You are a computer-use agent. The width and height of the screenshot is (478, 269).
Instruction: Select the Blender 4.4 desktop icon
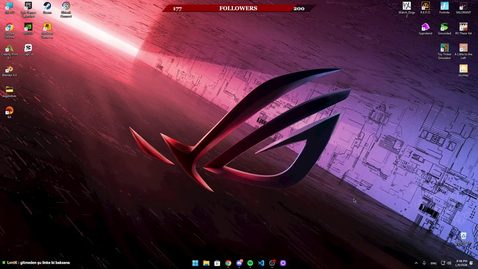(9, 71)
